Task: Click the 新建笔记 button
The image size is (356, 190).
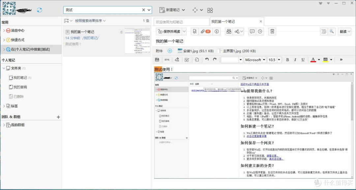Action: [169, 10]
